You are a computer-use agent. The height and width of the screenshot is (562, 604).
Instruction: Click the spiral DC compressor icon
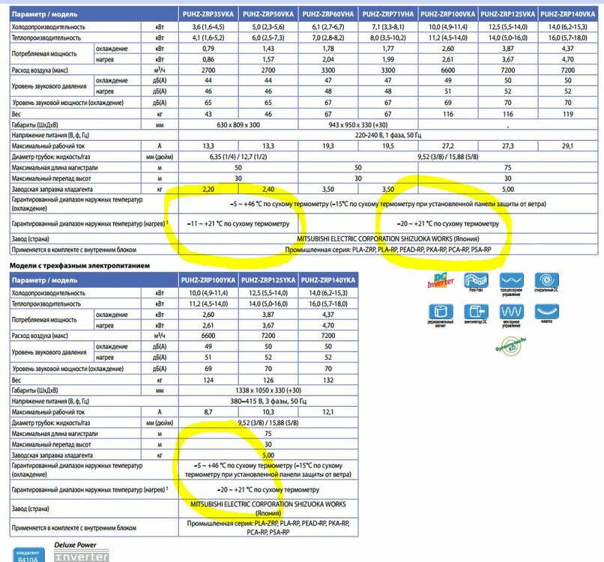coord(546,280)
